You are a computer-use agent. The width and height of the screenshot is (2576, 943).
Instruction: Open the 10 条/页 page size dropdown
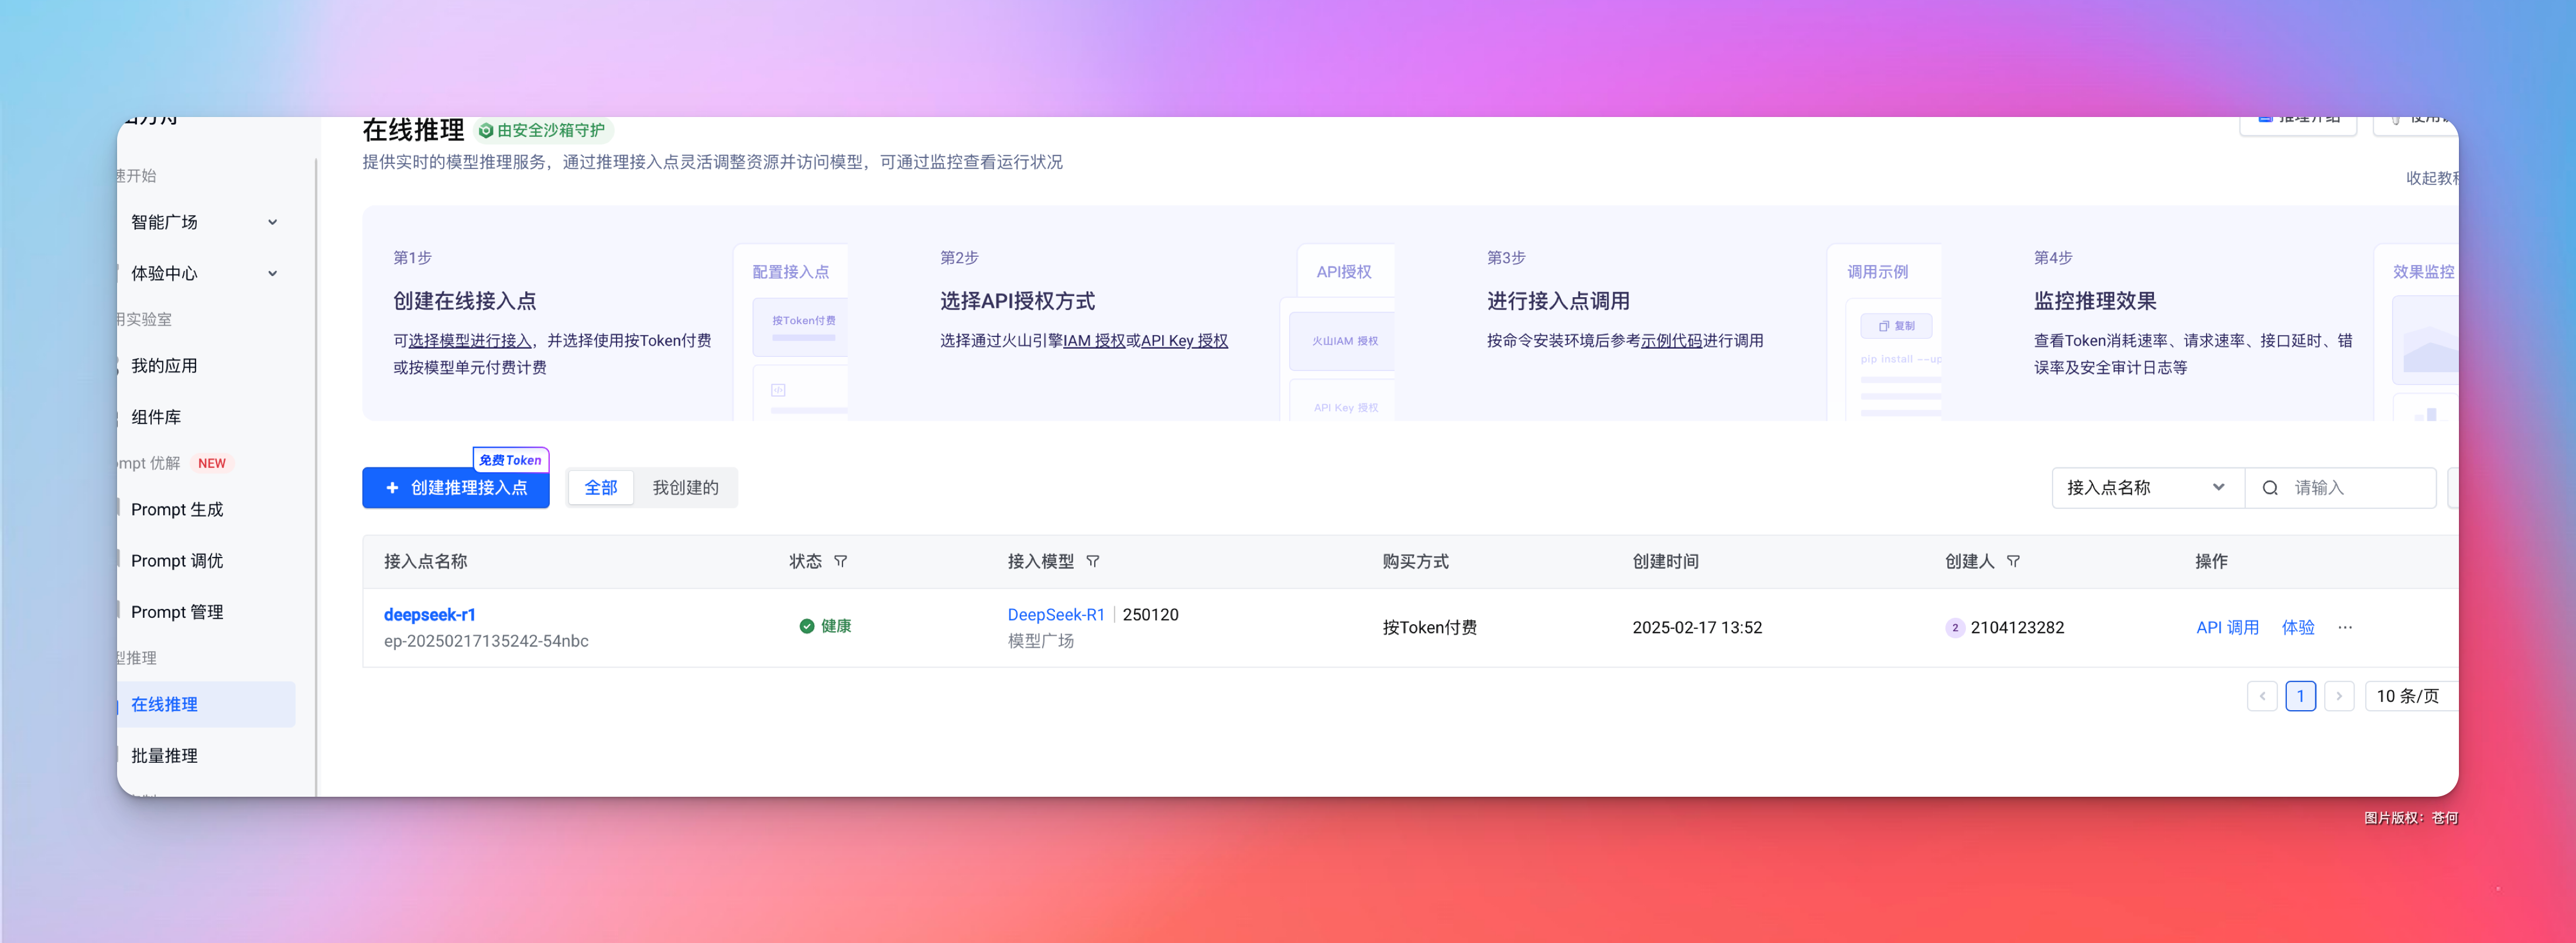(2408, 696)
